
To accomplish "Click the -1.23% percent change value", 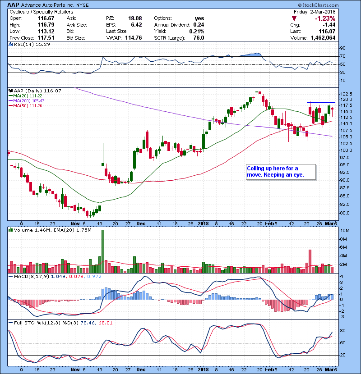I will coord(325,18).
